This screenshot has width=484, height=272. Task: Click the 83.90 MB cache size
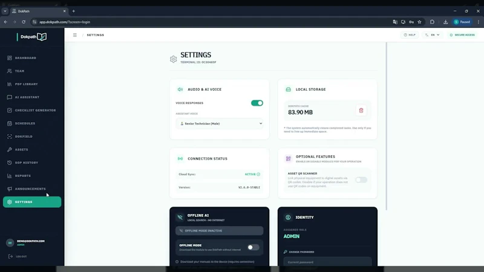[x=300, y=112]
